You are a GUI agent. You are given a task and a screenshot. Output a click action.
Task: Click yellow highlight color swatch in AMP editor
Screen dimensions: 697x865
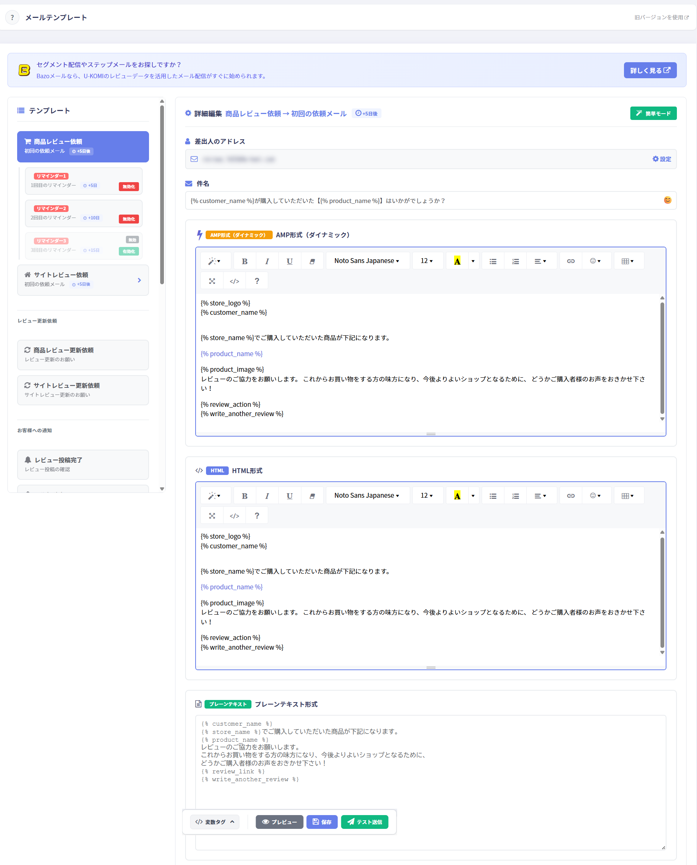457,261
